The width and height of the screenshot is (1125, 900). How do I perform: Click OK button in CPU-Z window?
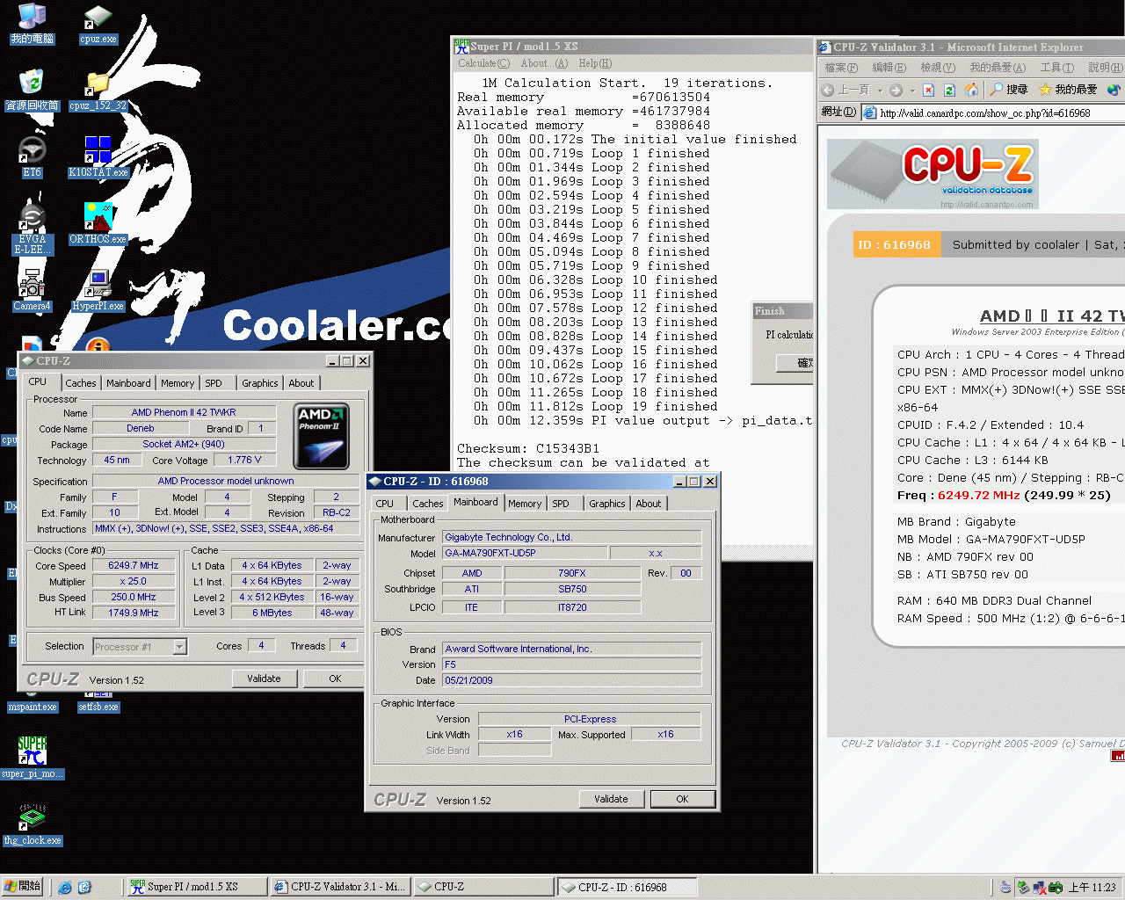coord(334,679)
